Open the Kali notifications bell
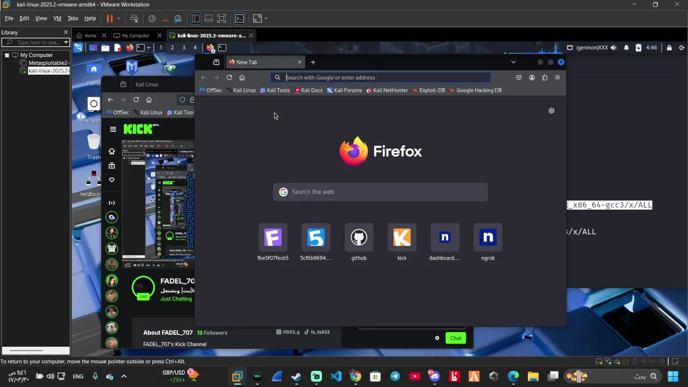Screen dimensions: 688x387 coord(626,47)
